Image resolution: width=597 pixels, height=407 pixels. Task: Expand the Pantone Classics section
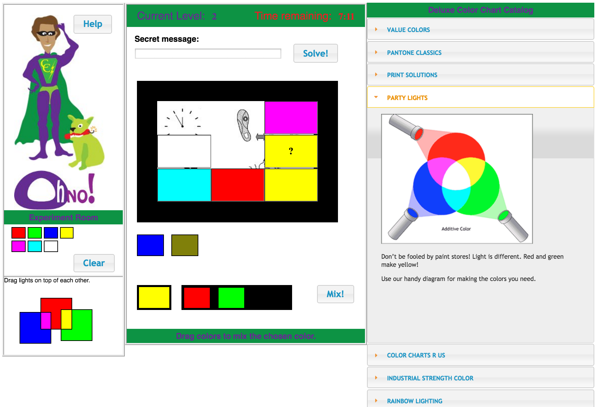click(414, 53)
